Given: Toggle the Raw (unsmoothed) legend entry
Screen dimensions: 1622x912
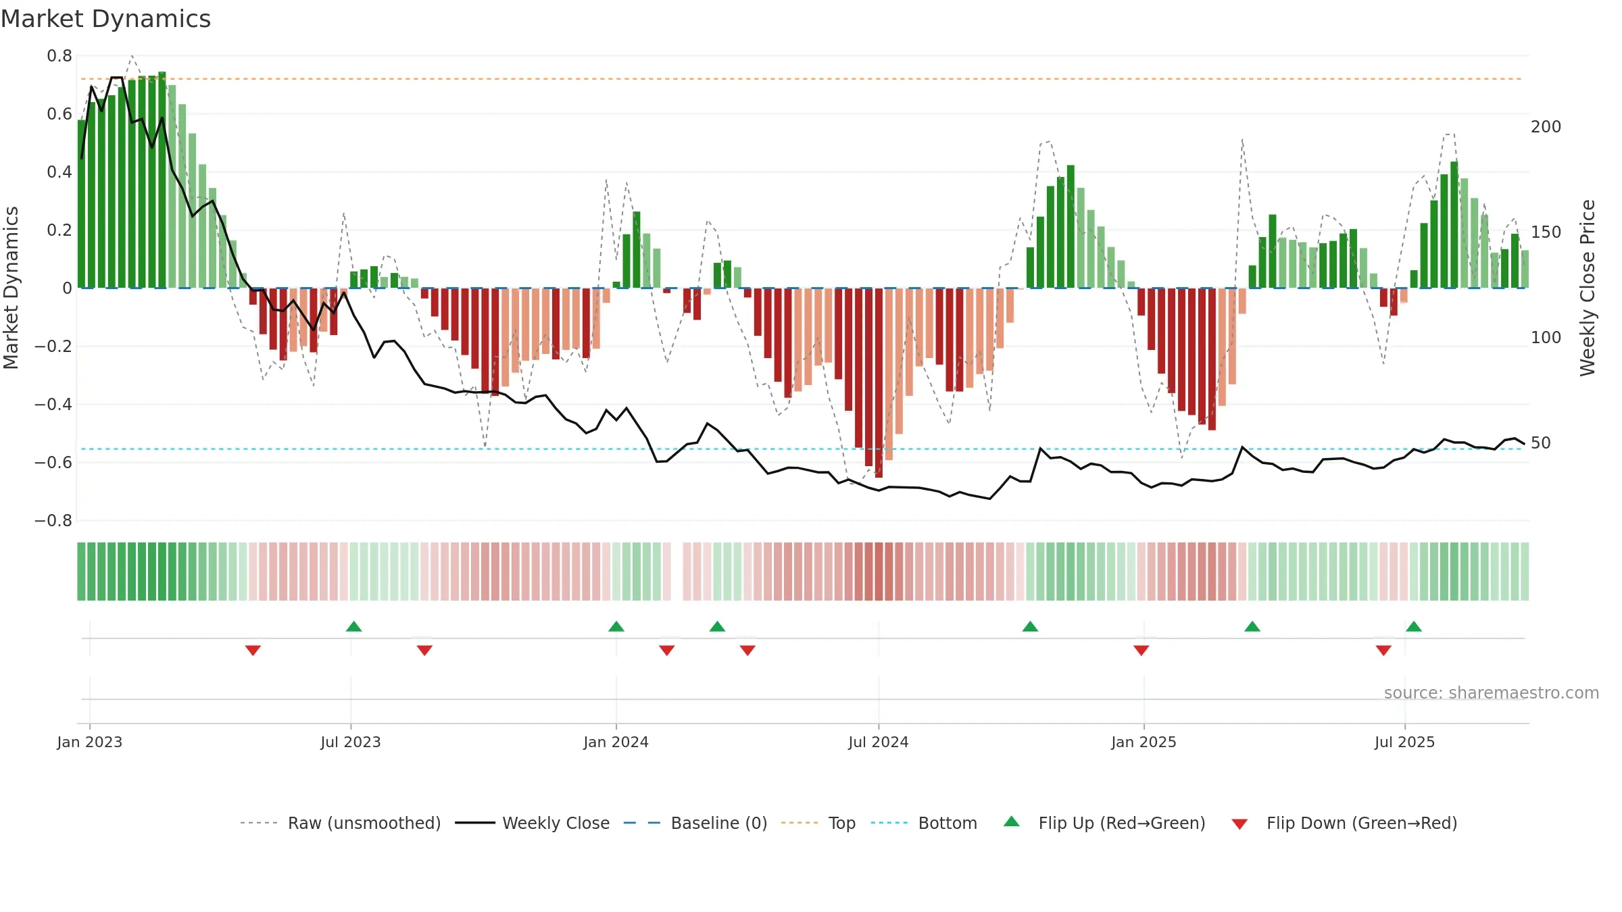Looking at the screenshot, I should pyautogui.click(x=341, y=823).
